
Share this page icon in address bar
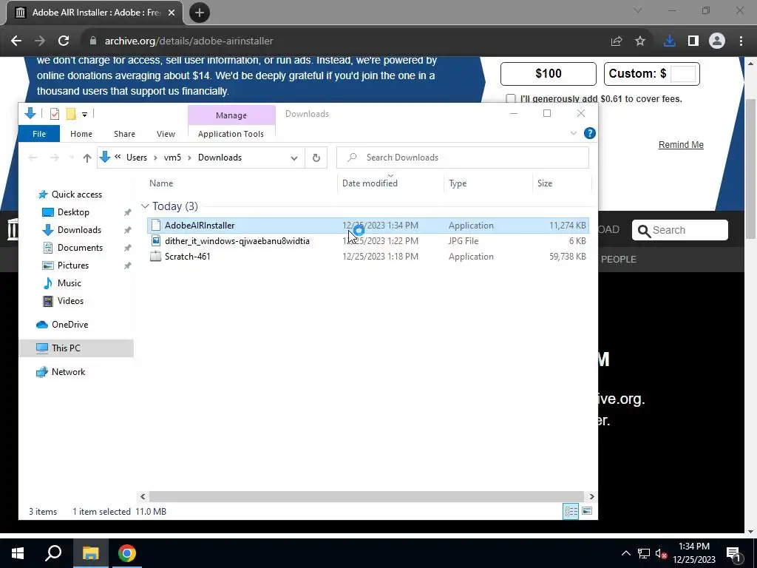616,41
